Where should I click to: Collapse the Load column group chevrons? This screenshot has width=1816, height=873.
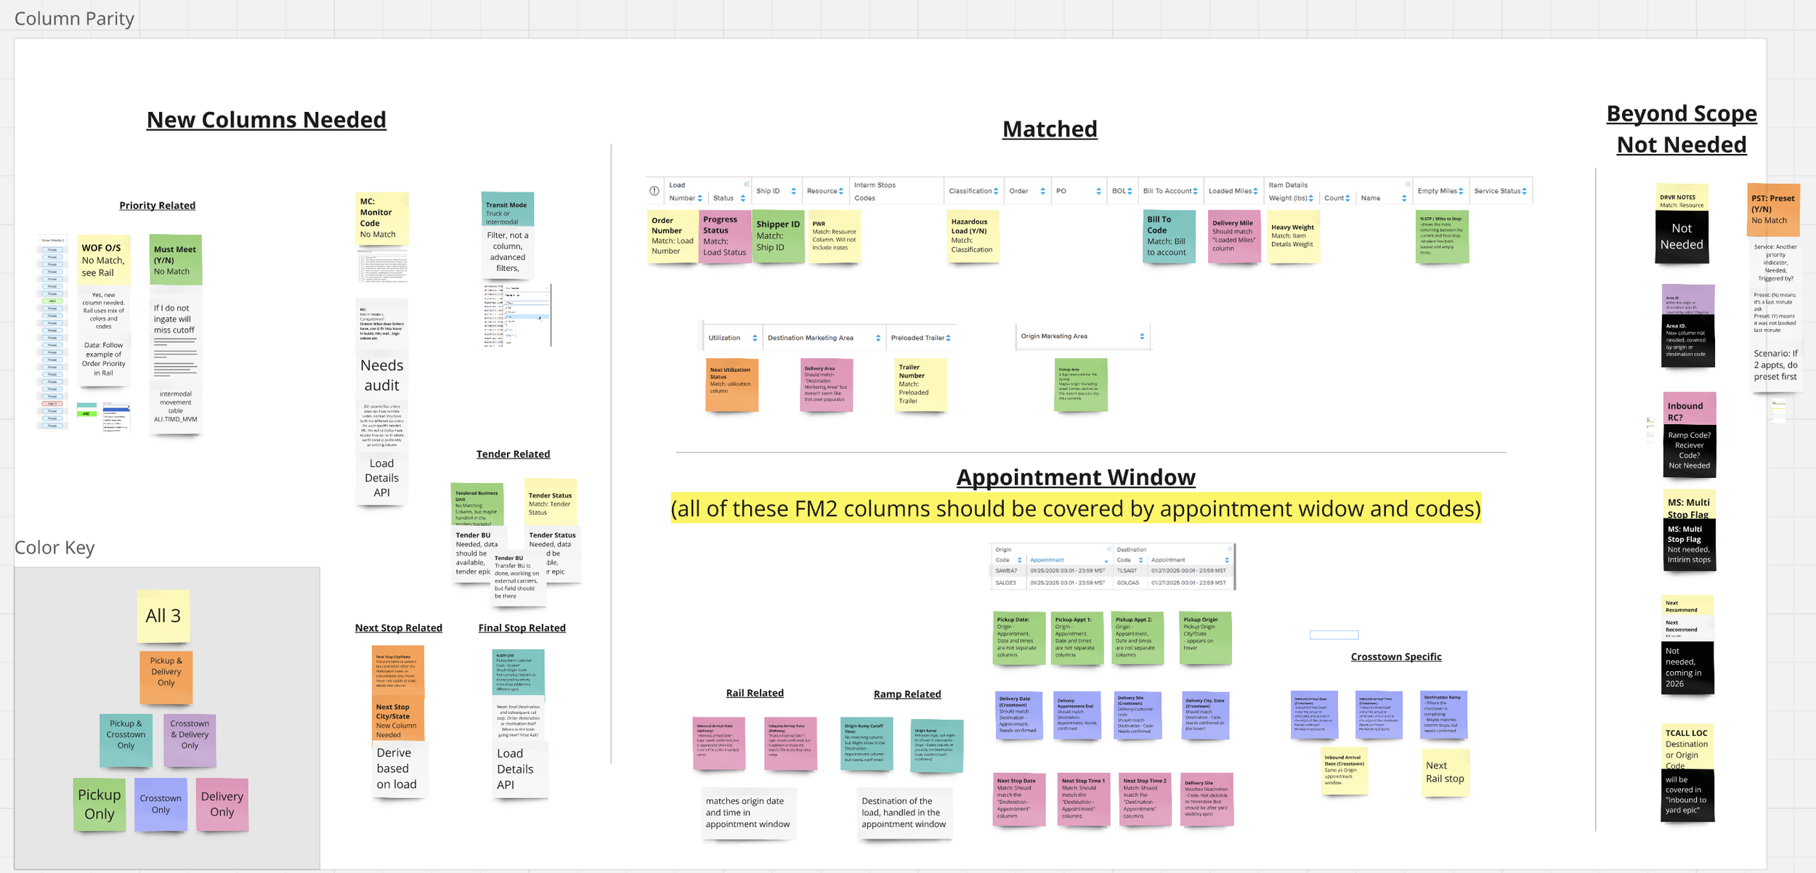[x=746, y=184]
